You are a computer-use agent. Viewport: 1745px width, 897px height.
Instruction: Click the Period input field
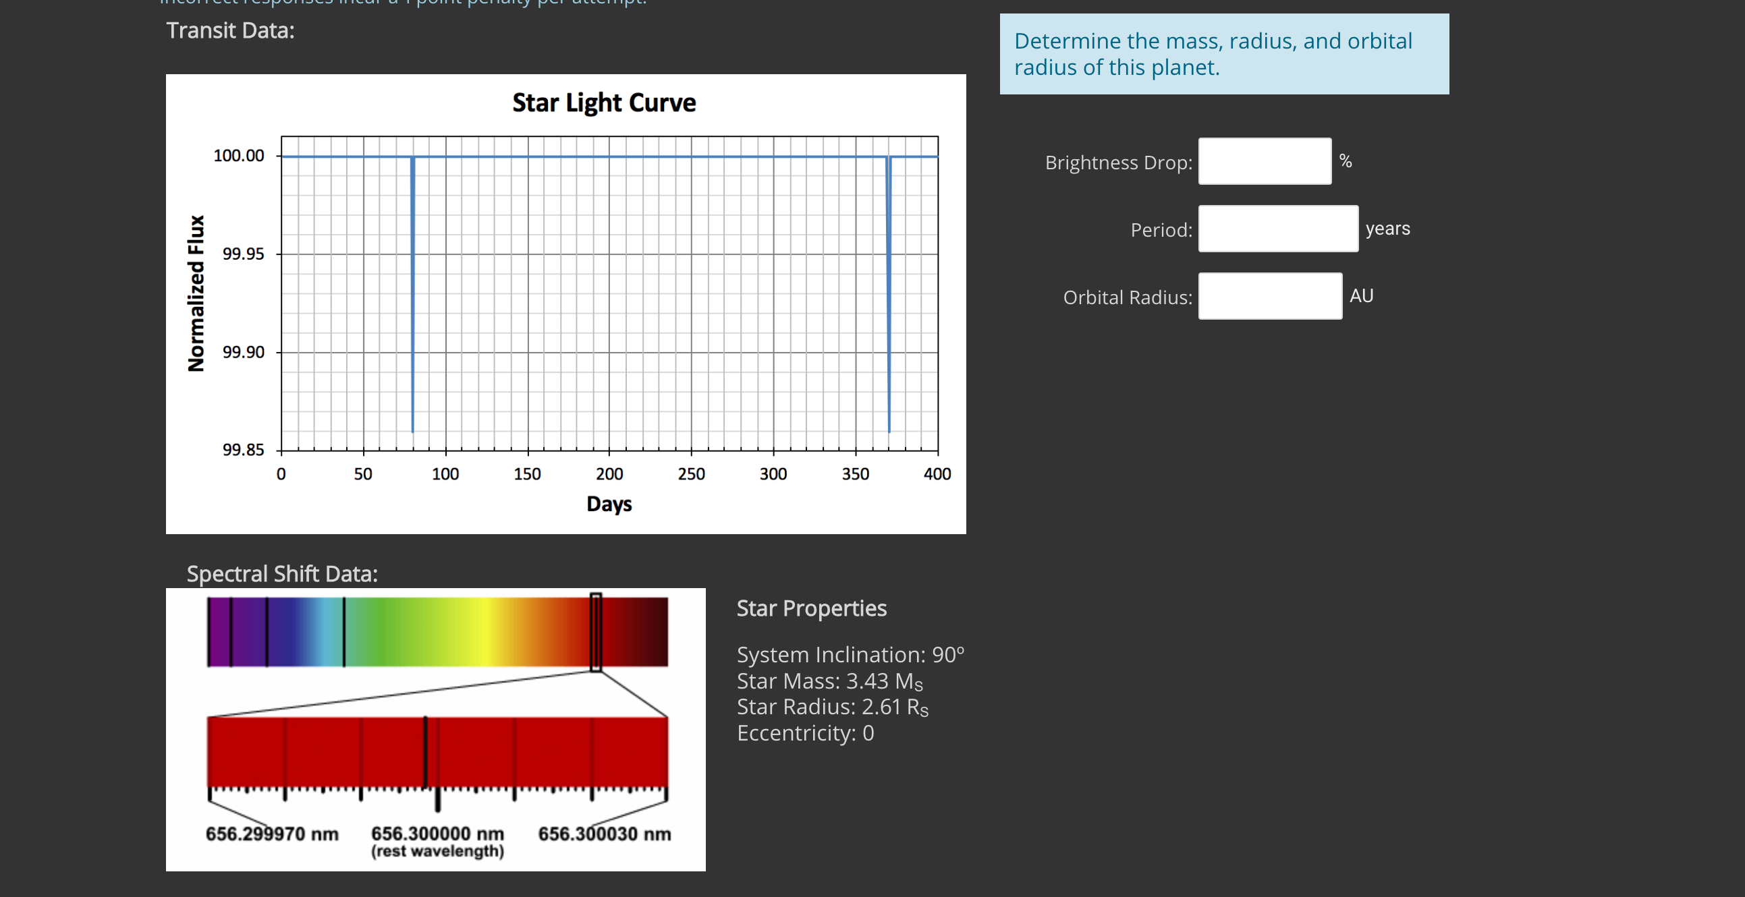[1278, 229]
